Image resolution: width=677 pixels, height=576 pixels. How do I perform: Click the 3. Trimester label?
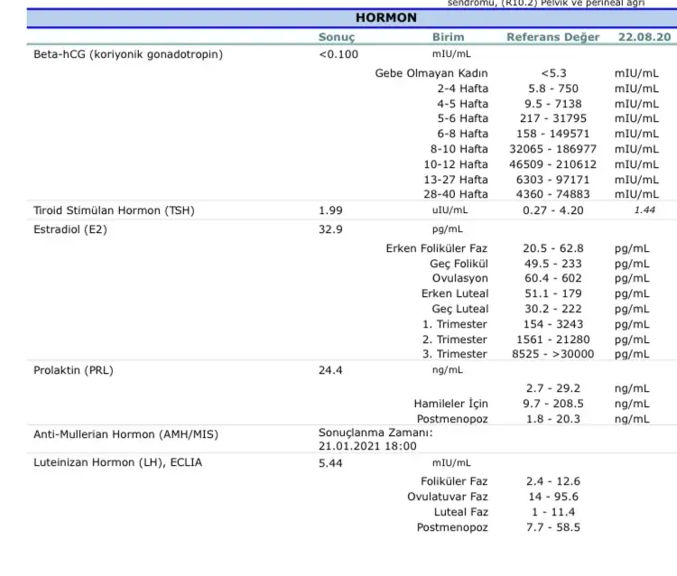point(455,354)
